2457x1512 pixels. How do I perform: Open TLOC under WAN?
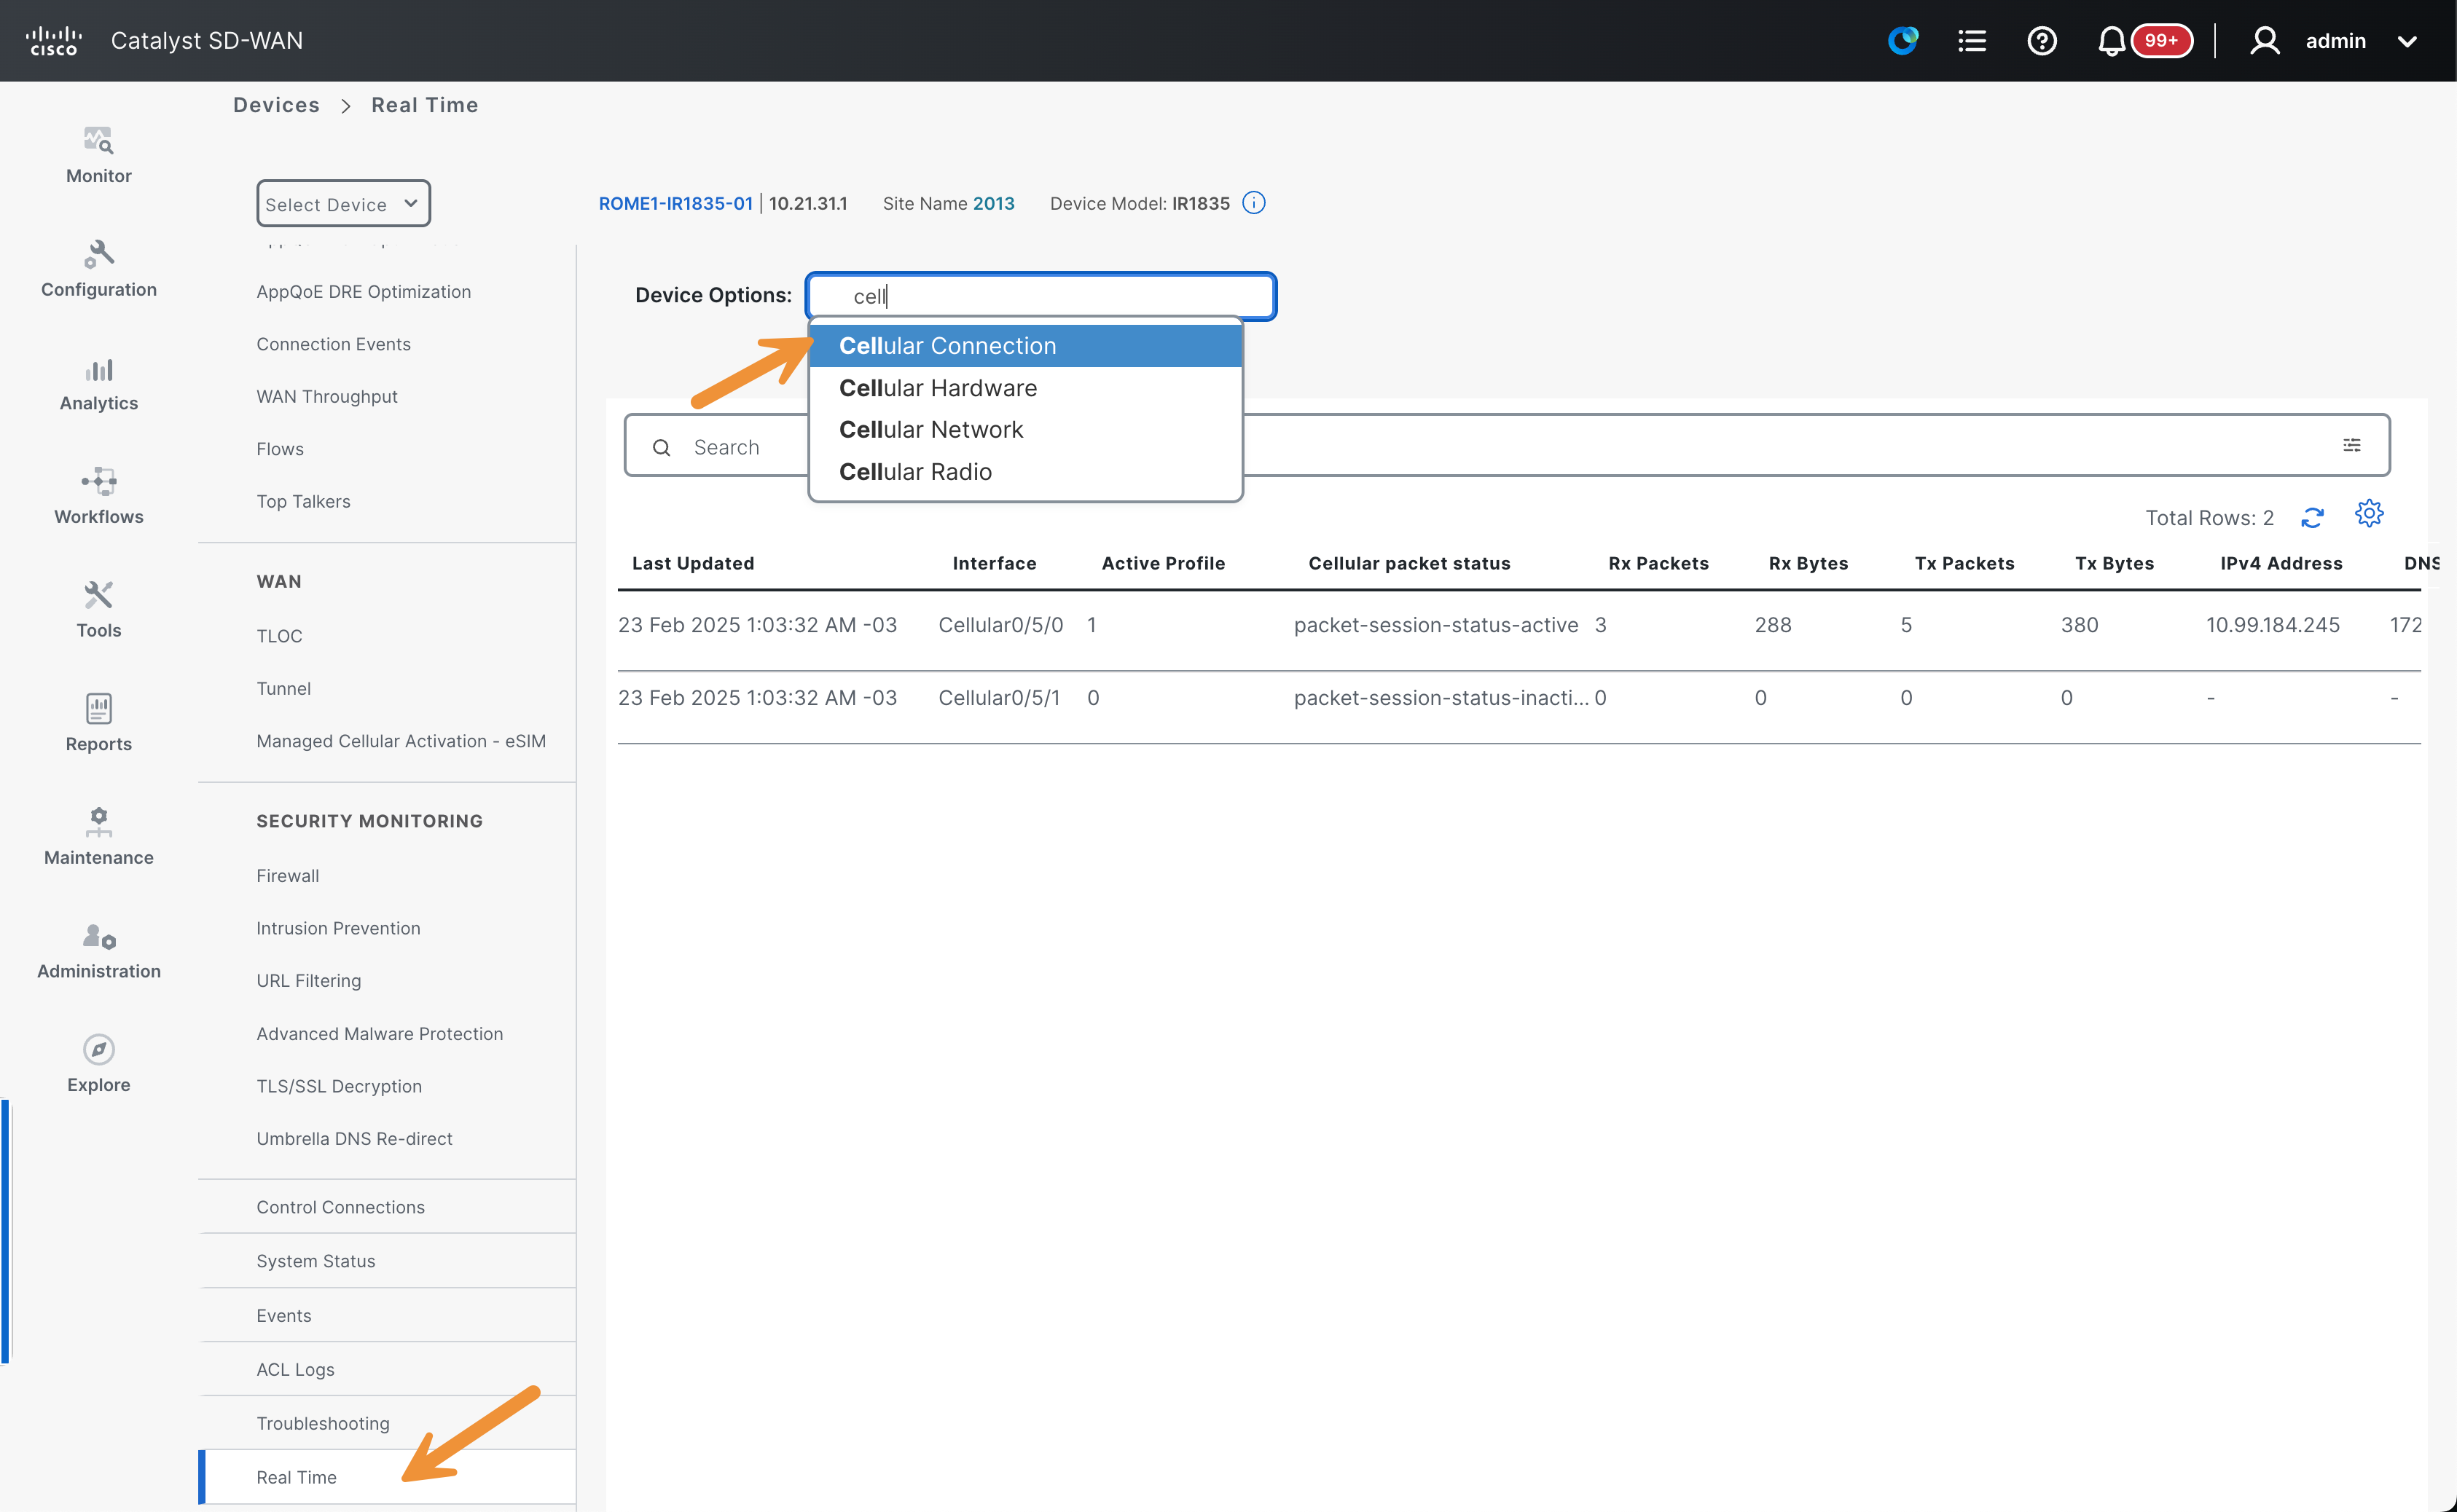[278, 636]
